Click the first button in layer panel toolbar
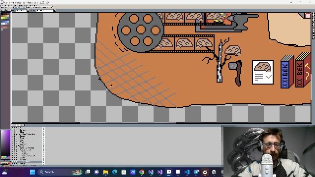Screen dimensions: 315x177 pos(13,125)
